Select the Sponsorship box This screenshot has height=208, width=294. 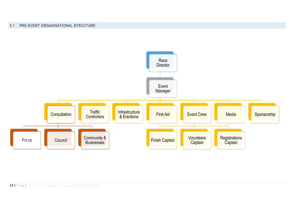click(264, 114)
